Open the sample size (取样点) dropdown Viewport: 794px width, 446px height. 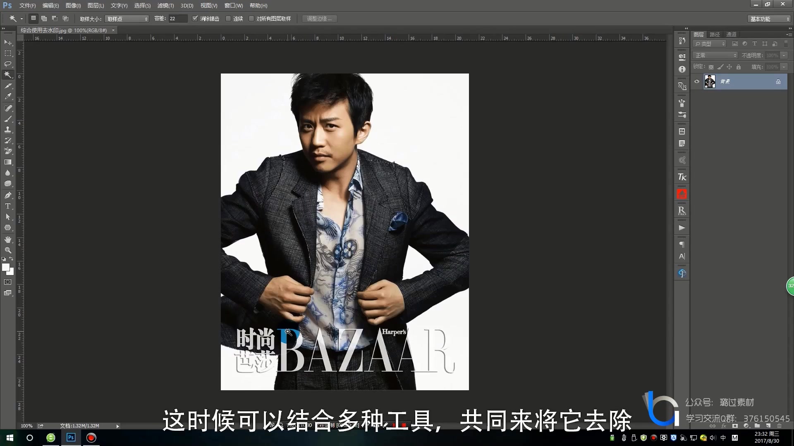[x=127, y=19]
